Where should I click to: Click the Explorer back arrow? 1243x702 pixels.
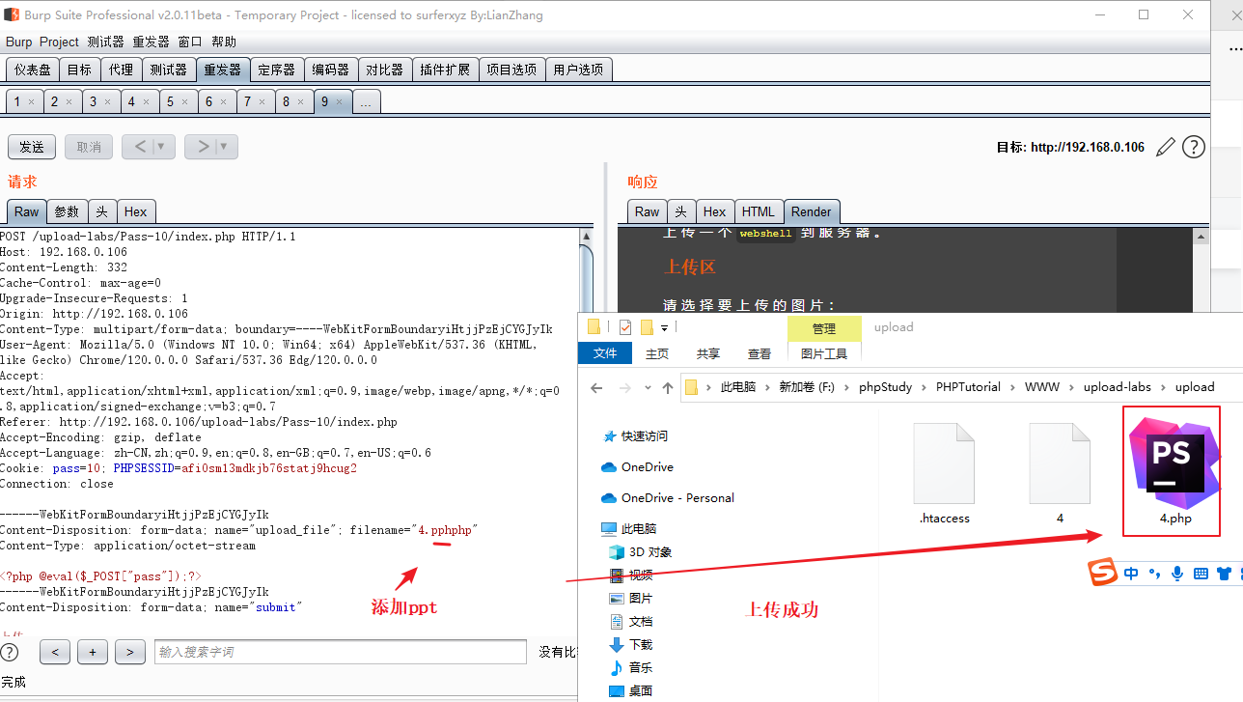point(596,387)
